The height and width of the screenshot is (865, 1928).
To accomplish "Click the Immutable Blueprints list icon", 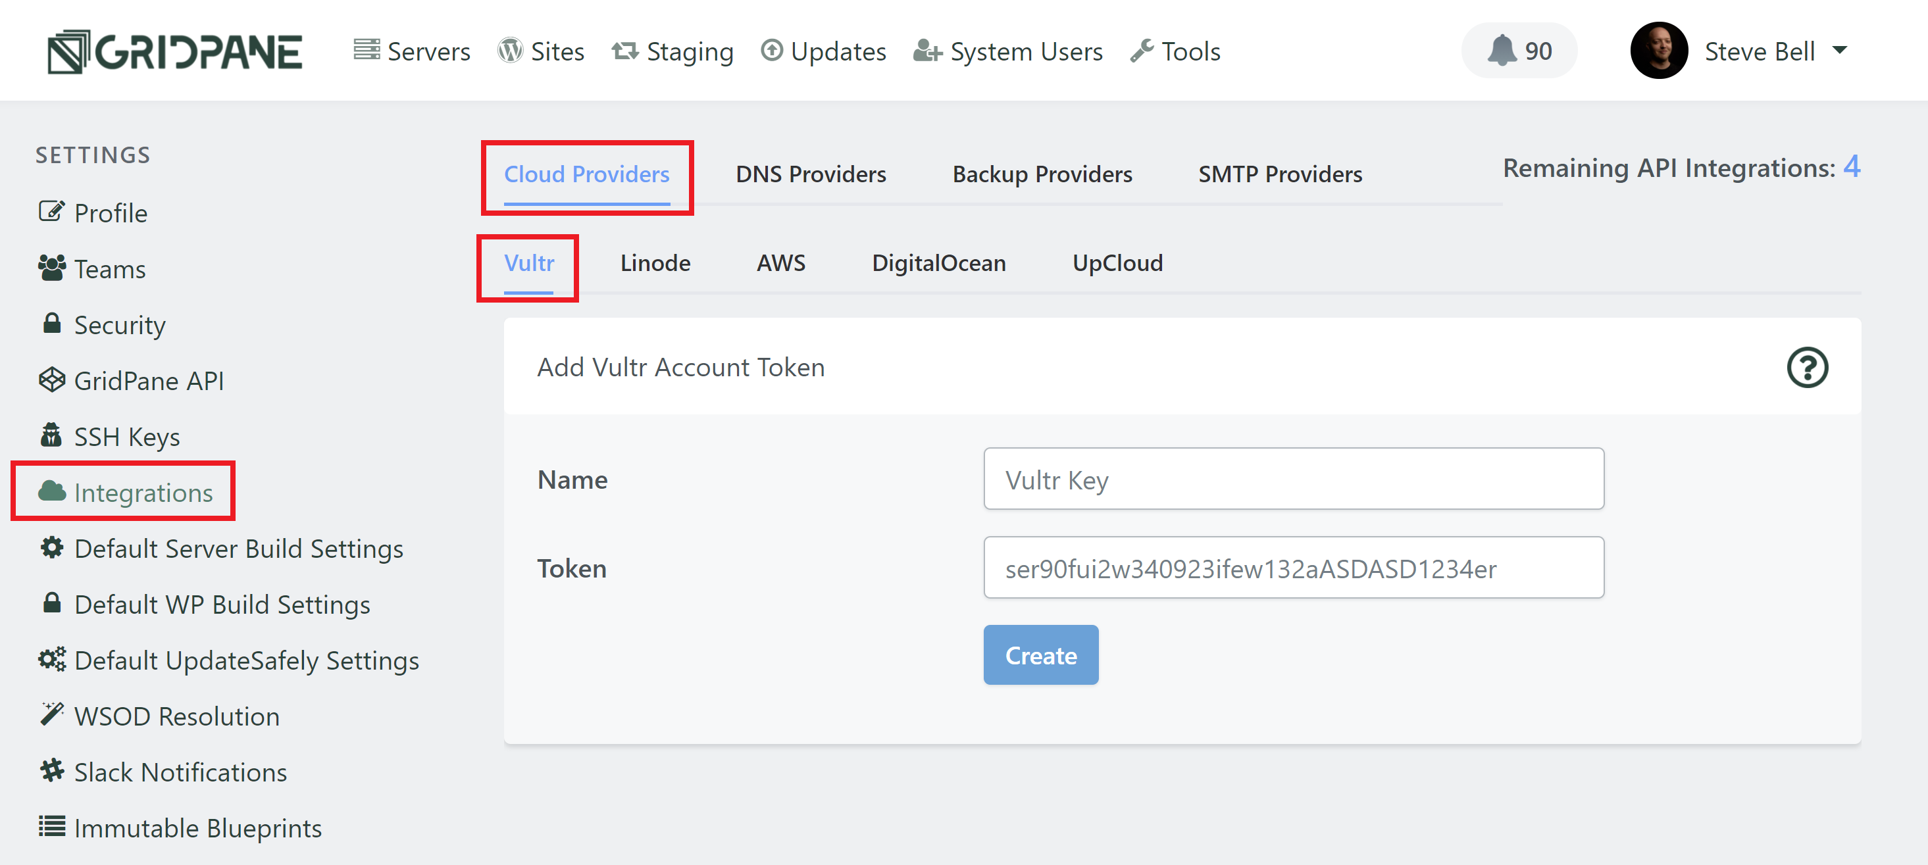I will click(x=51, y=826).
